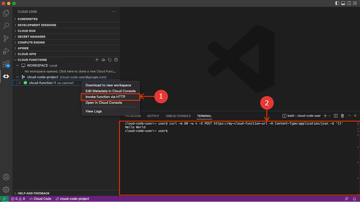The width and height of the screenshot is (360, 202).
Task: Open the Manage gear icon
Action: (x=6, y=189)
